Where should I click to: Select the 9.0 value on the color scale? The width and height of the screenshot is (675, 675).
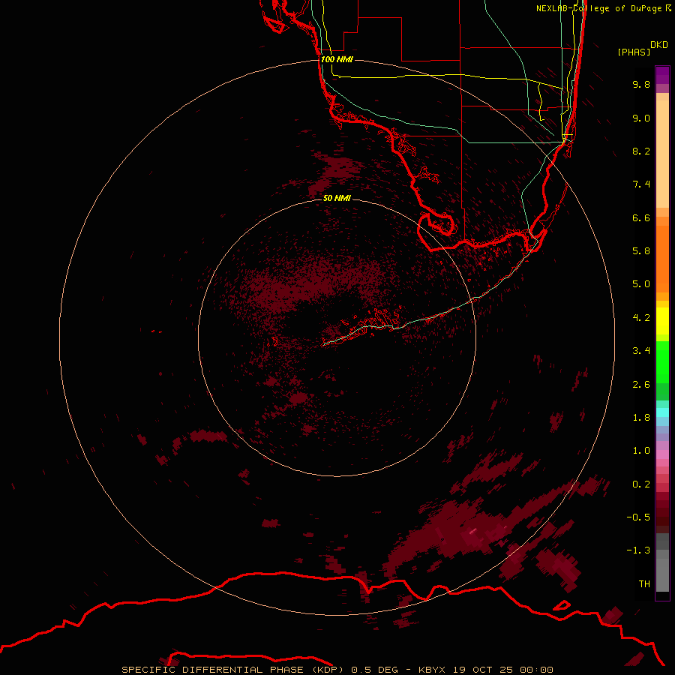(641, 118)
